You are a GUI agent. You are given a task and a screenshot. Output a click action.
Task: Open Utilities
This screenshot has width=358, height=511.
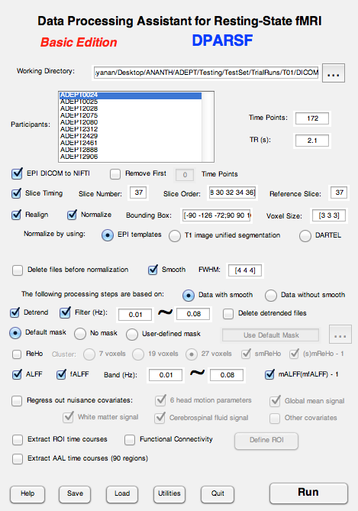[x=169, y=494]
